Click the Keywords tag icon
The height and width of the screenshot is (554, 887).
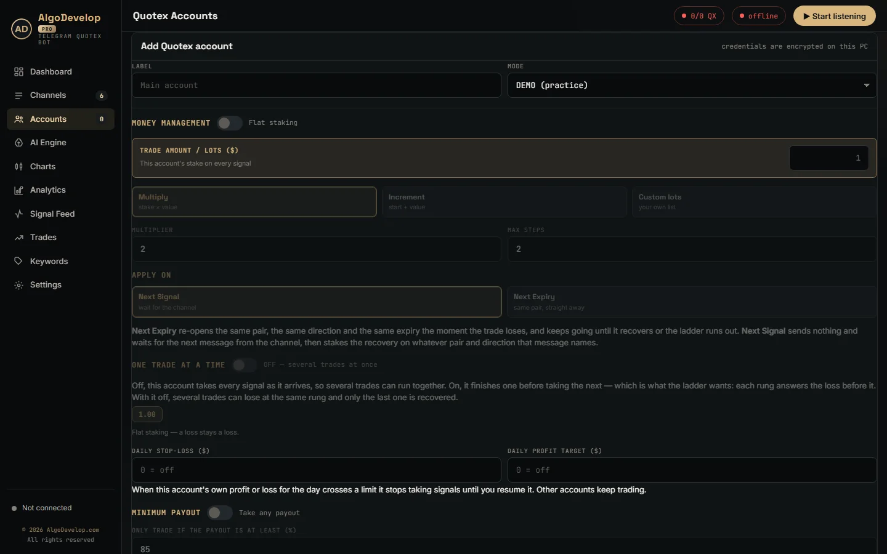tap(18, 262)
